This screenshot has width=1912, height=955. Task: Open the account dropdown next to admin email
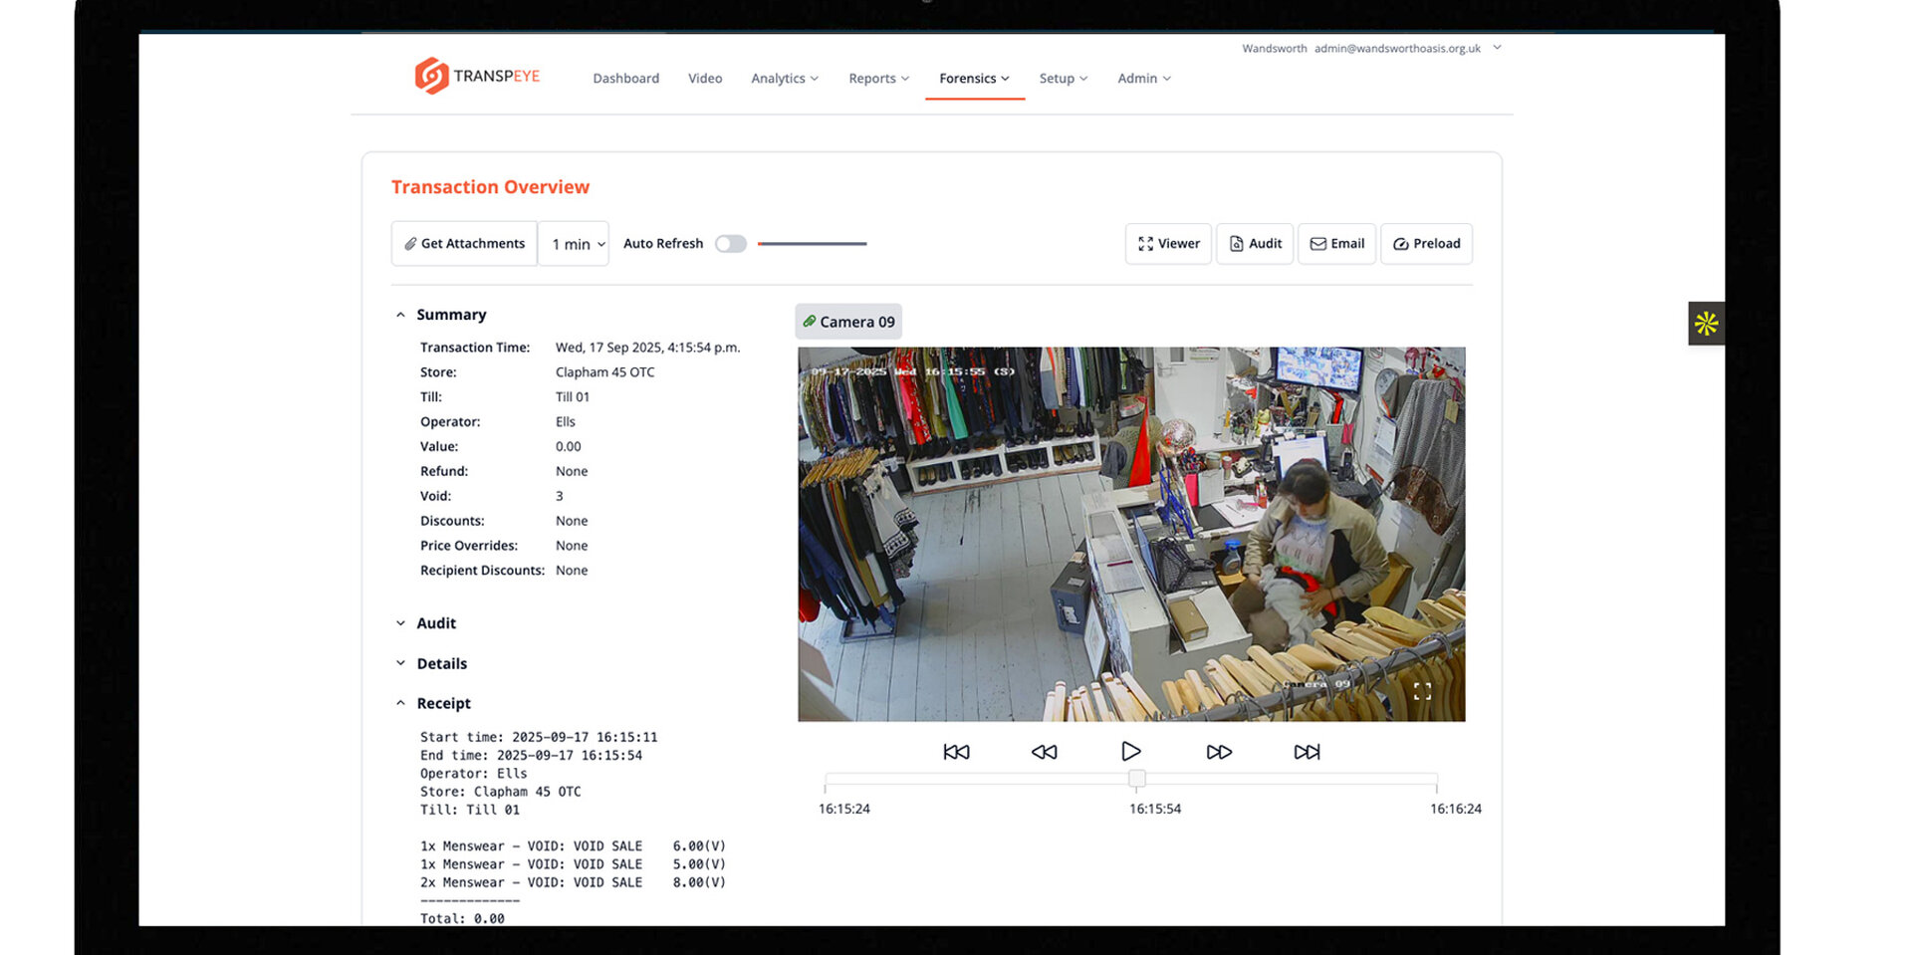tap(1497, 48)
